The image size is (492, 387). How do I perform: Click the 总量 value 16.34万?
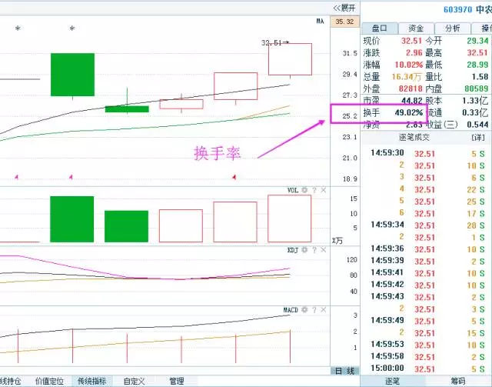pyautogui.click(x=407, y=77)
